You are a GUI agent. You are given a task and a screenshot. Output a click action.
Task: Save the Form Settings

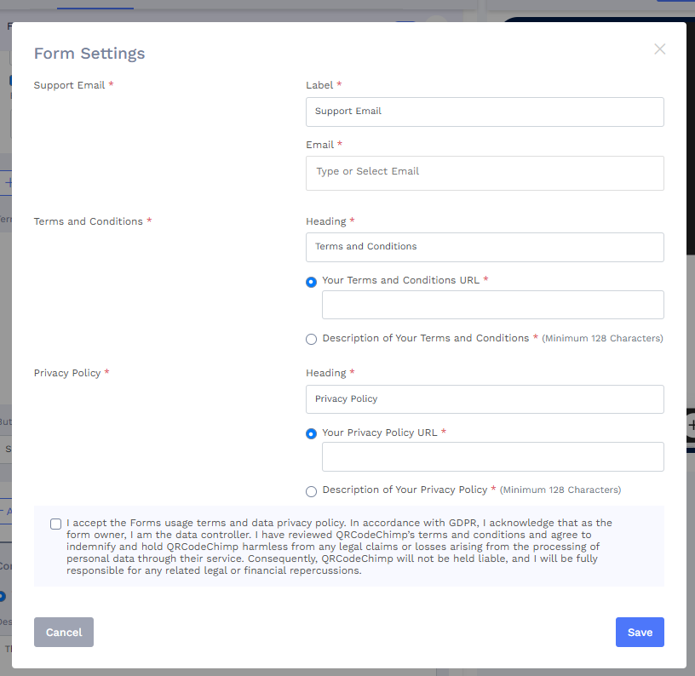pyautogui.click(x=640, y=632)
